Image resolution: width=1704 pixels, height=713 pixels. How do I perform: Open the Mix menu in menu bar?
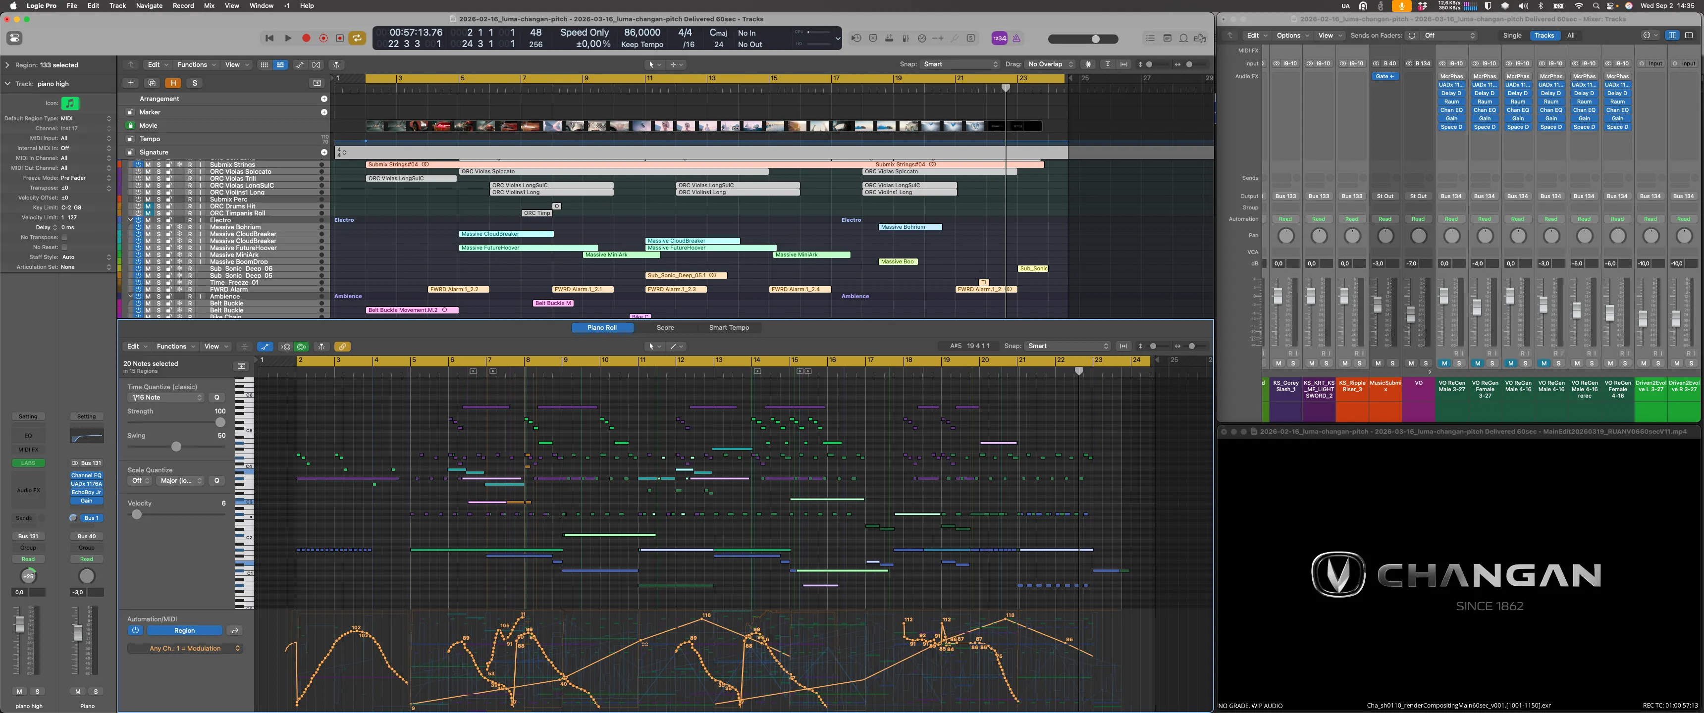[209, 5]
